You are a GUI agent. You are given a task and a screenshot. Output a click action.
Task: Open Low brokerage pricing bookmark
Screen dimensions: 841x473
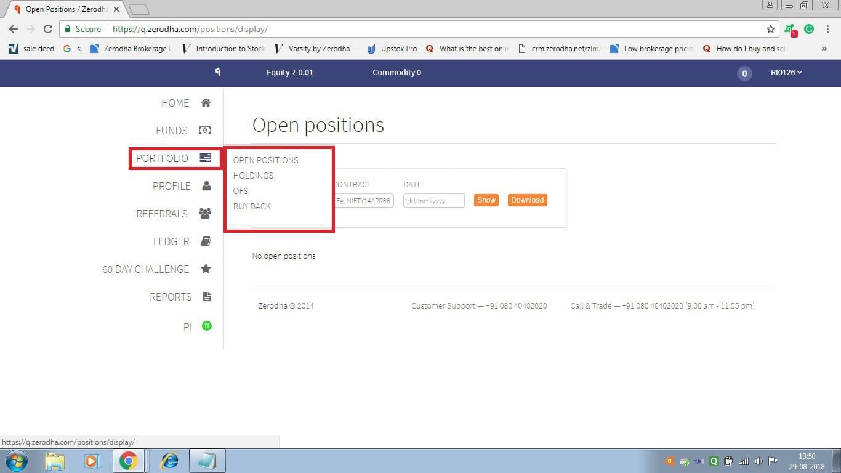pos(651,49)
